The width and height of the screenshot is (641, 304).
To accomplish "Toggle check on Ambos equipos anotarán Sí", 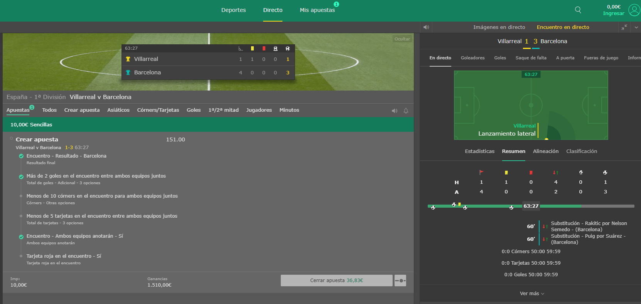I will 21,237.
